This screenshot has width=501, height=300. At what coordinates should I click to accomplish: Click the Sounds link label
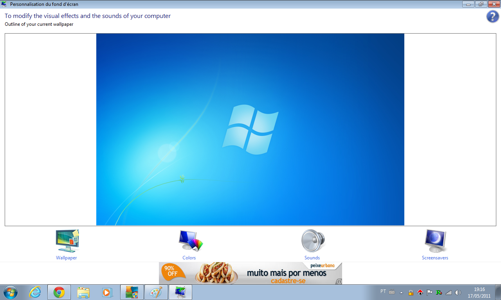click(312, 258)
